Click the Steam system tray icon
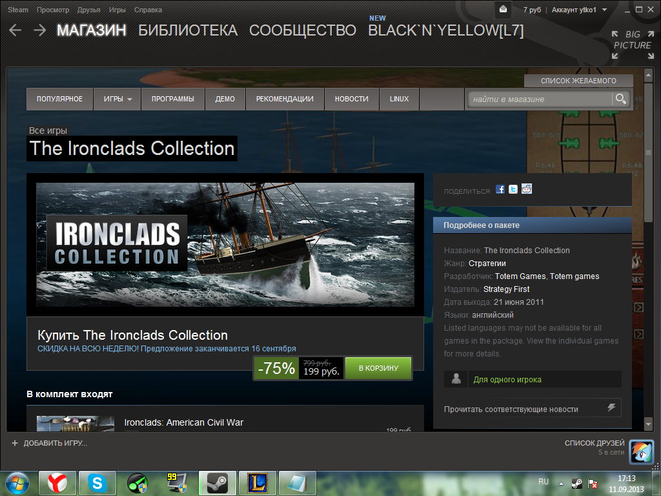Screen dimensions: 661x496 click(576, 483)
